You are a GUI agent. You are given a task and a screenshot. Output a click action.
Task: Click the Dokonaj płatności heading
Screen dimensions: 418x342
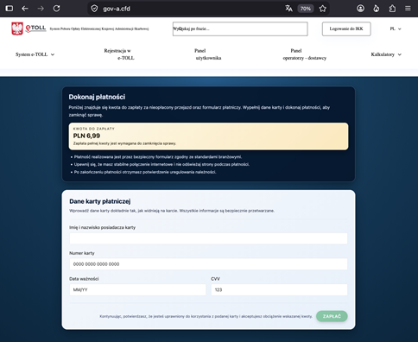97,97
